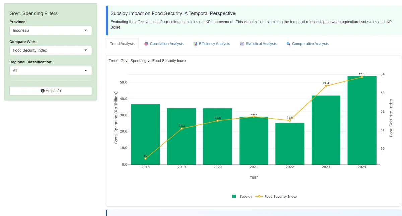The height and width of the screenshot is (216, 402).
Task: Click the chart title "Trend: Govt. Spending vs Food Security Index"
Action: tap(147, 61)
